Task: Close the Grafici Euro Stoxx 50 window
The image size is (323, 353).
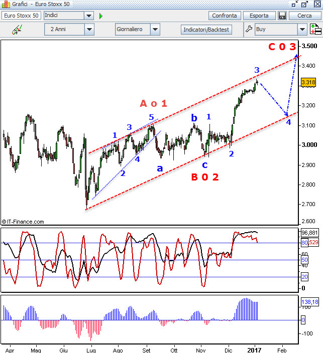Action: click(x=317, y=4)
